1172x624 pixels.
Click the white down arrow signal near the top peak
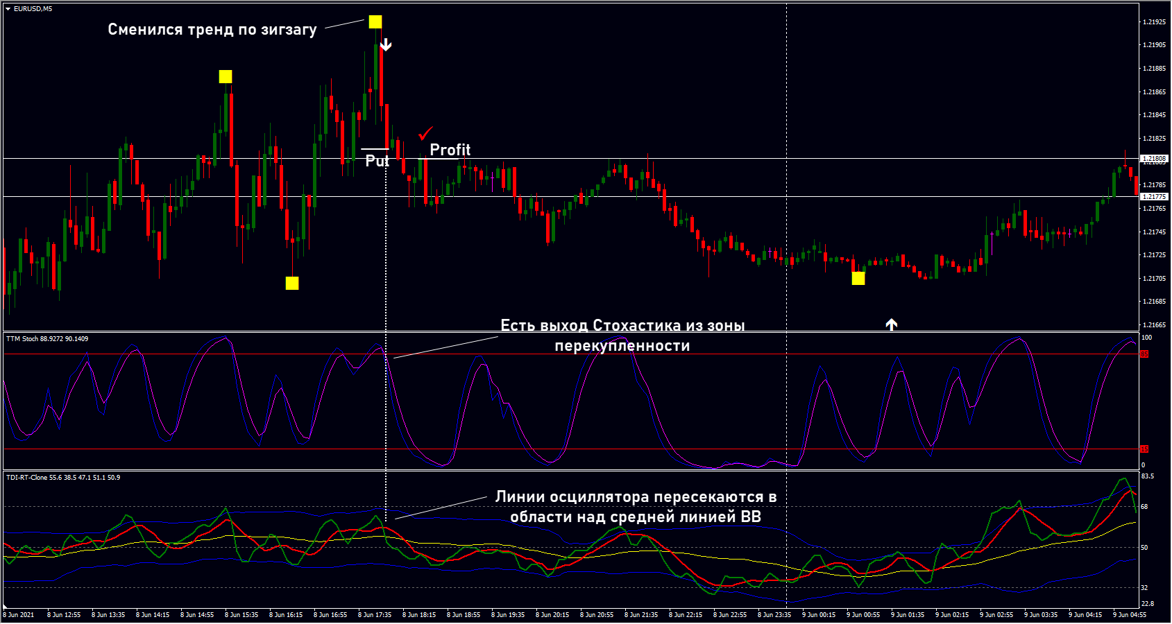point(386,45)
